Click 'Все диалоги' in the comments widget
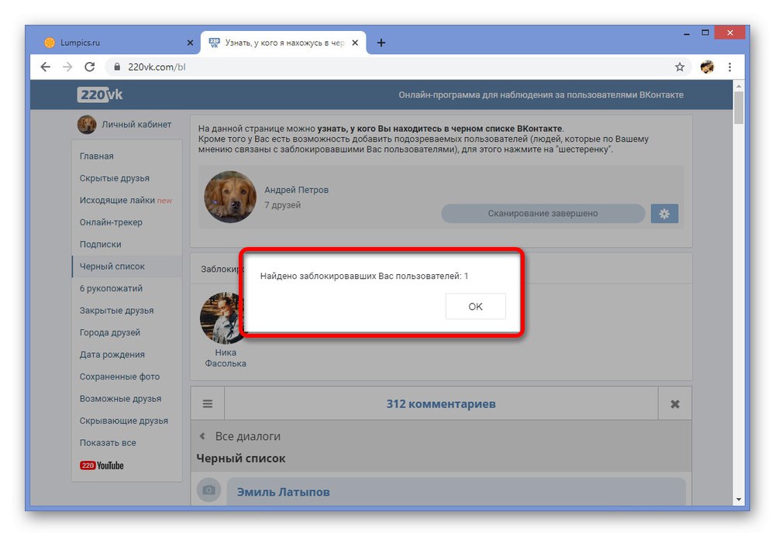Image resolution: width=775 pixels, height=536 pixels. pyautogui.click(x=248, y=436)
